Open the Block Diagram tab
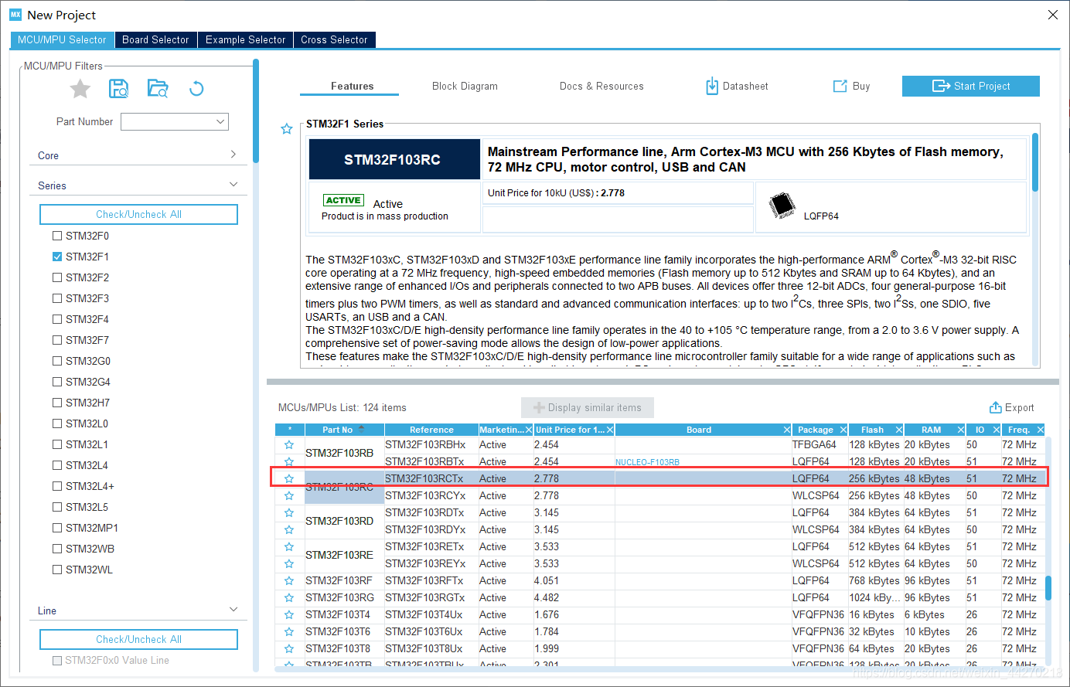 pyautogui.click(x=465, y=86)
